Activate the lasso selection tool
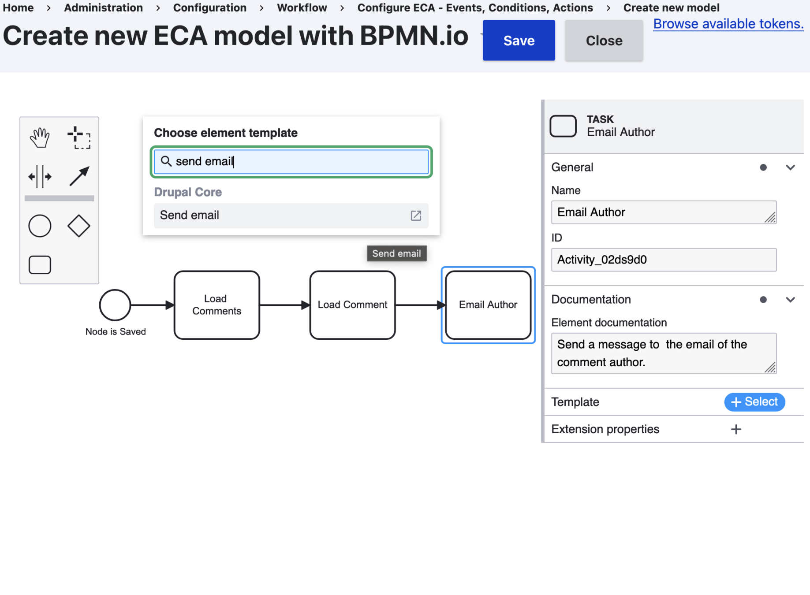This screenshot has width=810, height=595. [79, 138]
